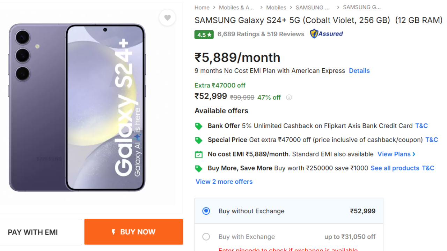The height and width of the screenshot is (251, 447).
Task: Click the price info circle icon
Action: coord(289,98)
